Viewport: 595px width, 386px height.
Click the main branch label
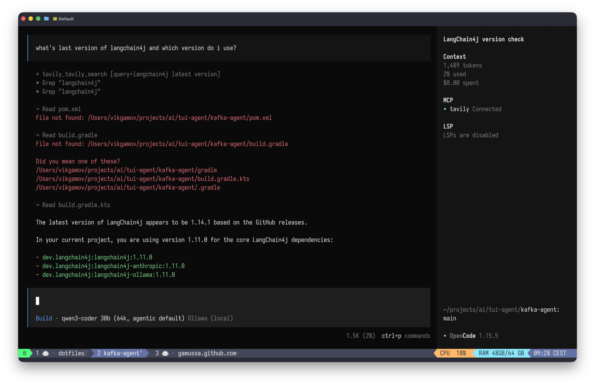449,318
